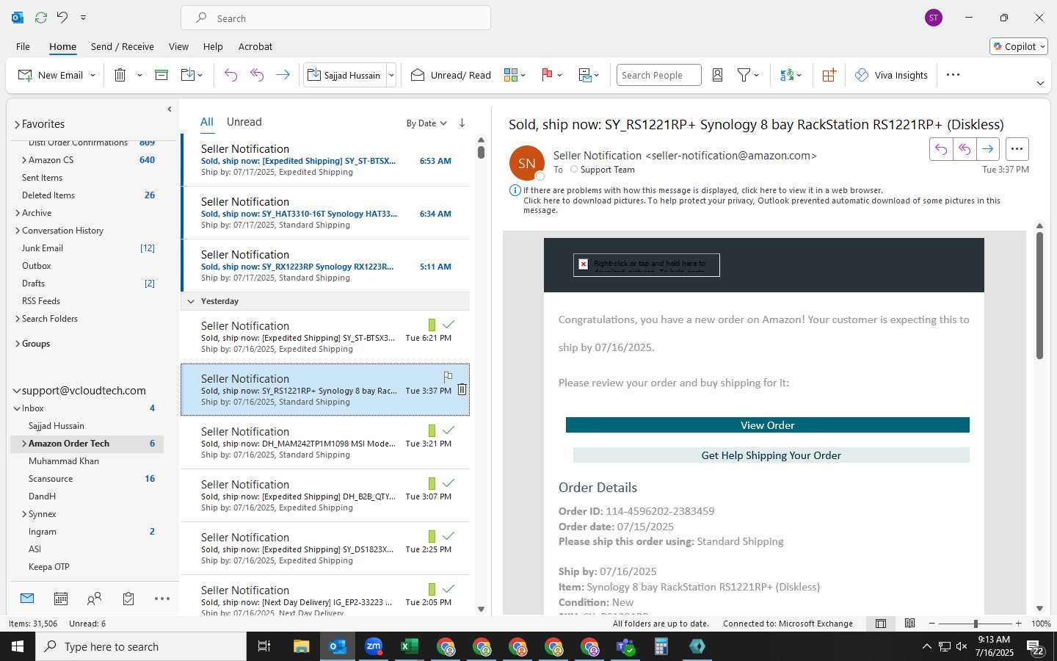Toggle Reading view layout in status bar

(909, 624)
